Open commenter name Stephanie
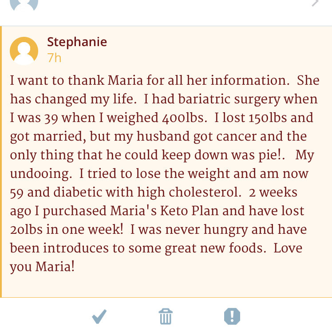Image resolution: width=332 pixels, height=327 pixels. pos(77,42)
